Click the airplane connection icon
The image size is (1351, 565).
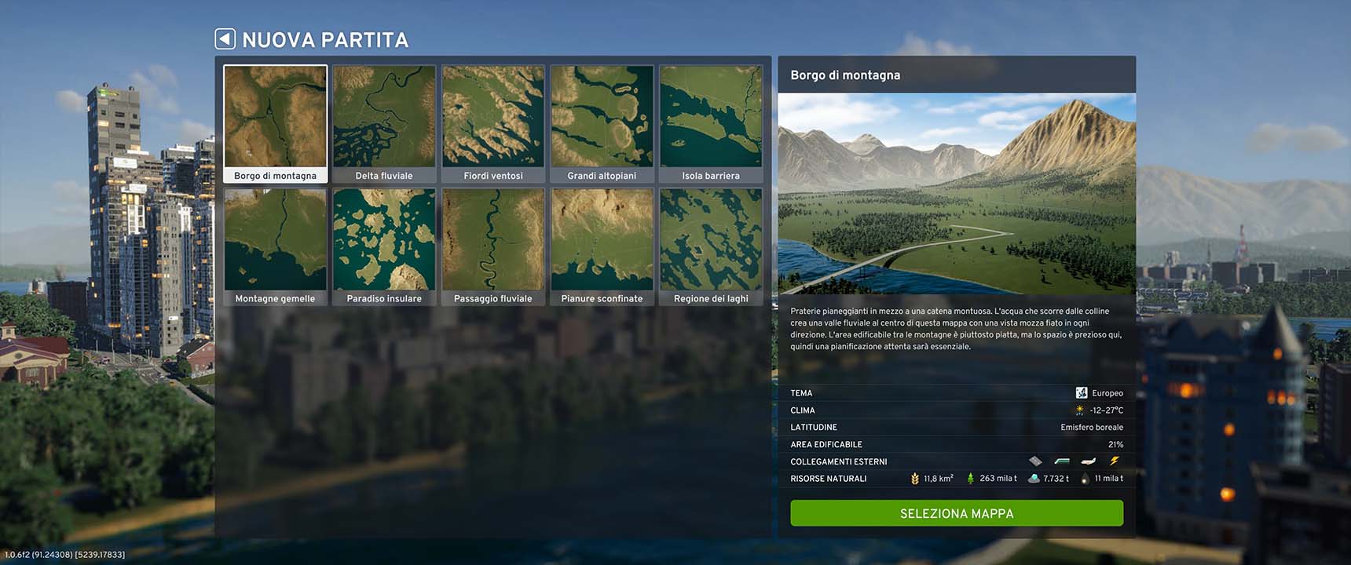point(1088,461)
